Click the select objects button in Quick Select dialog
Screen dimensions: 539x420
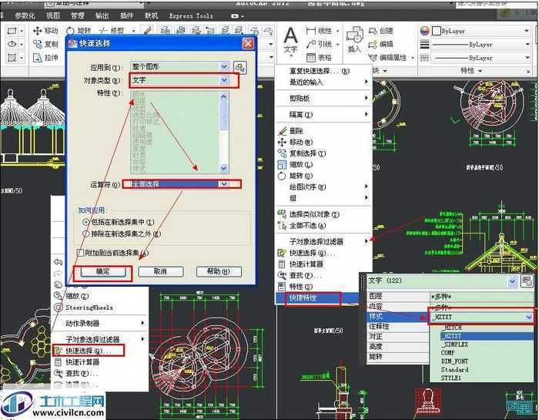click(240, 67)
